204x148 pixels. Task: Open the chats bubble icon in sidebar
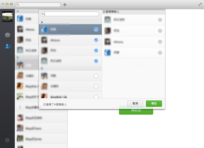tap(7, 35)
